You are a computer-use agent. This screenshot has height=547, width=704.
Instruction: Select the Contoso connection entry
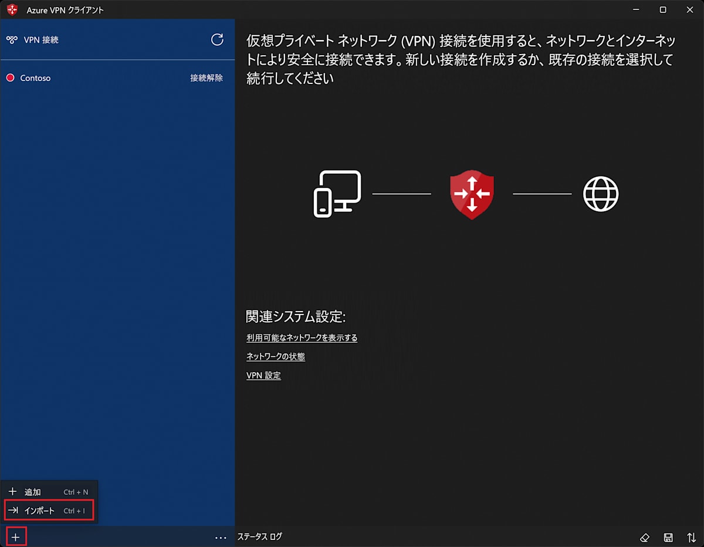coord(117,77)
